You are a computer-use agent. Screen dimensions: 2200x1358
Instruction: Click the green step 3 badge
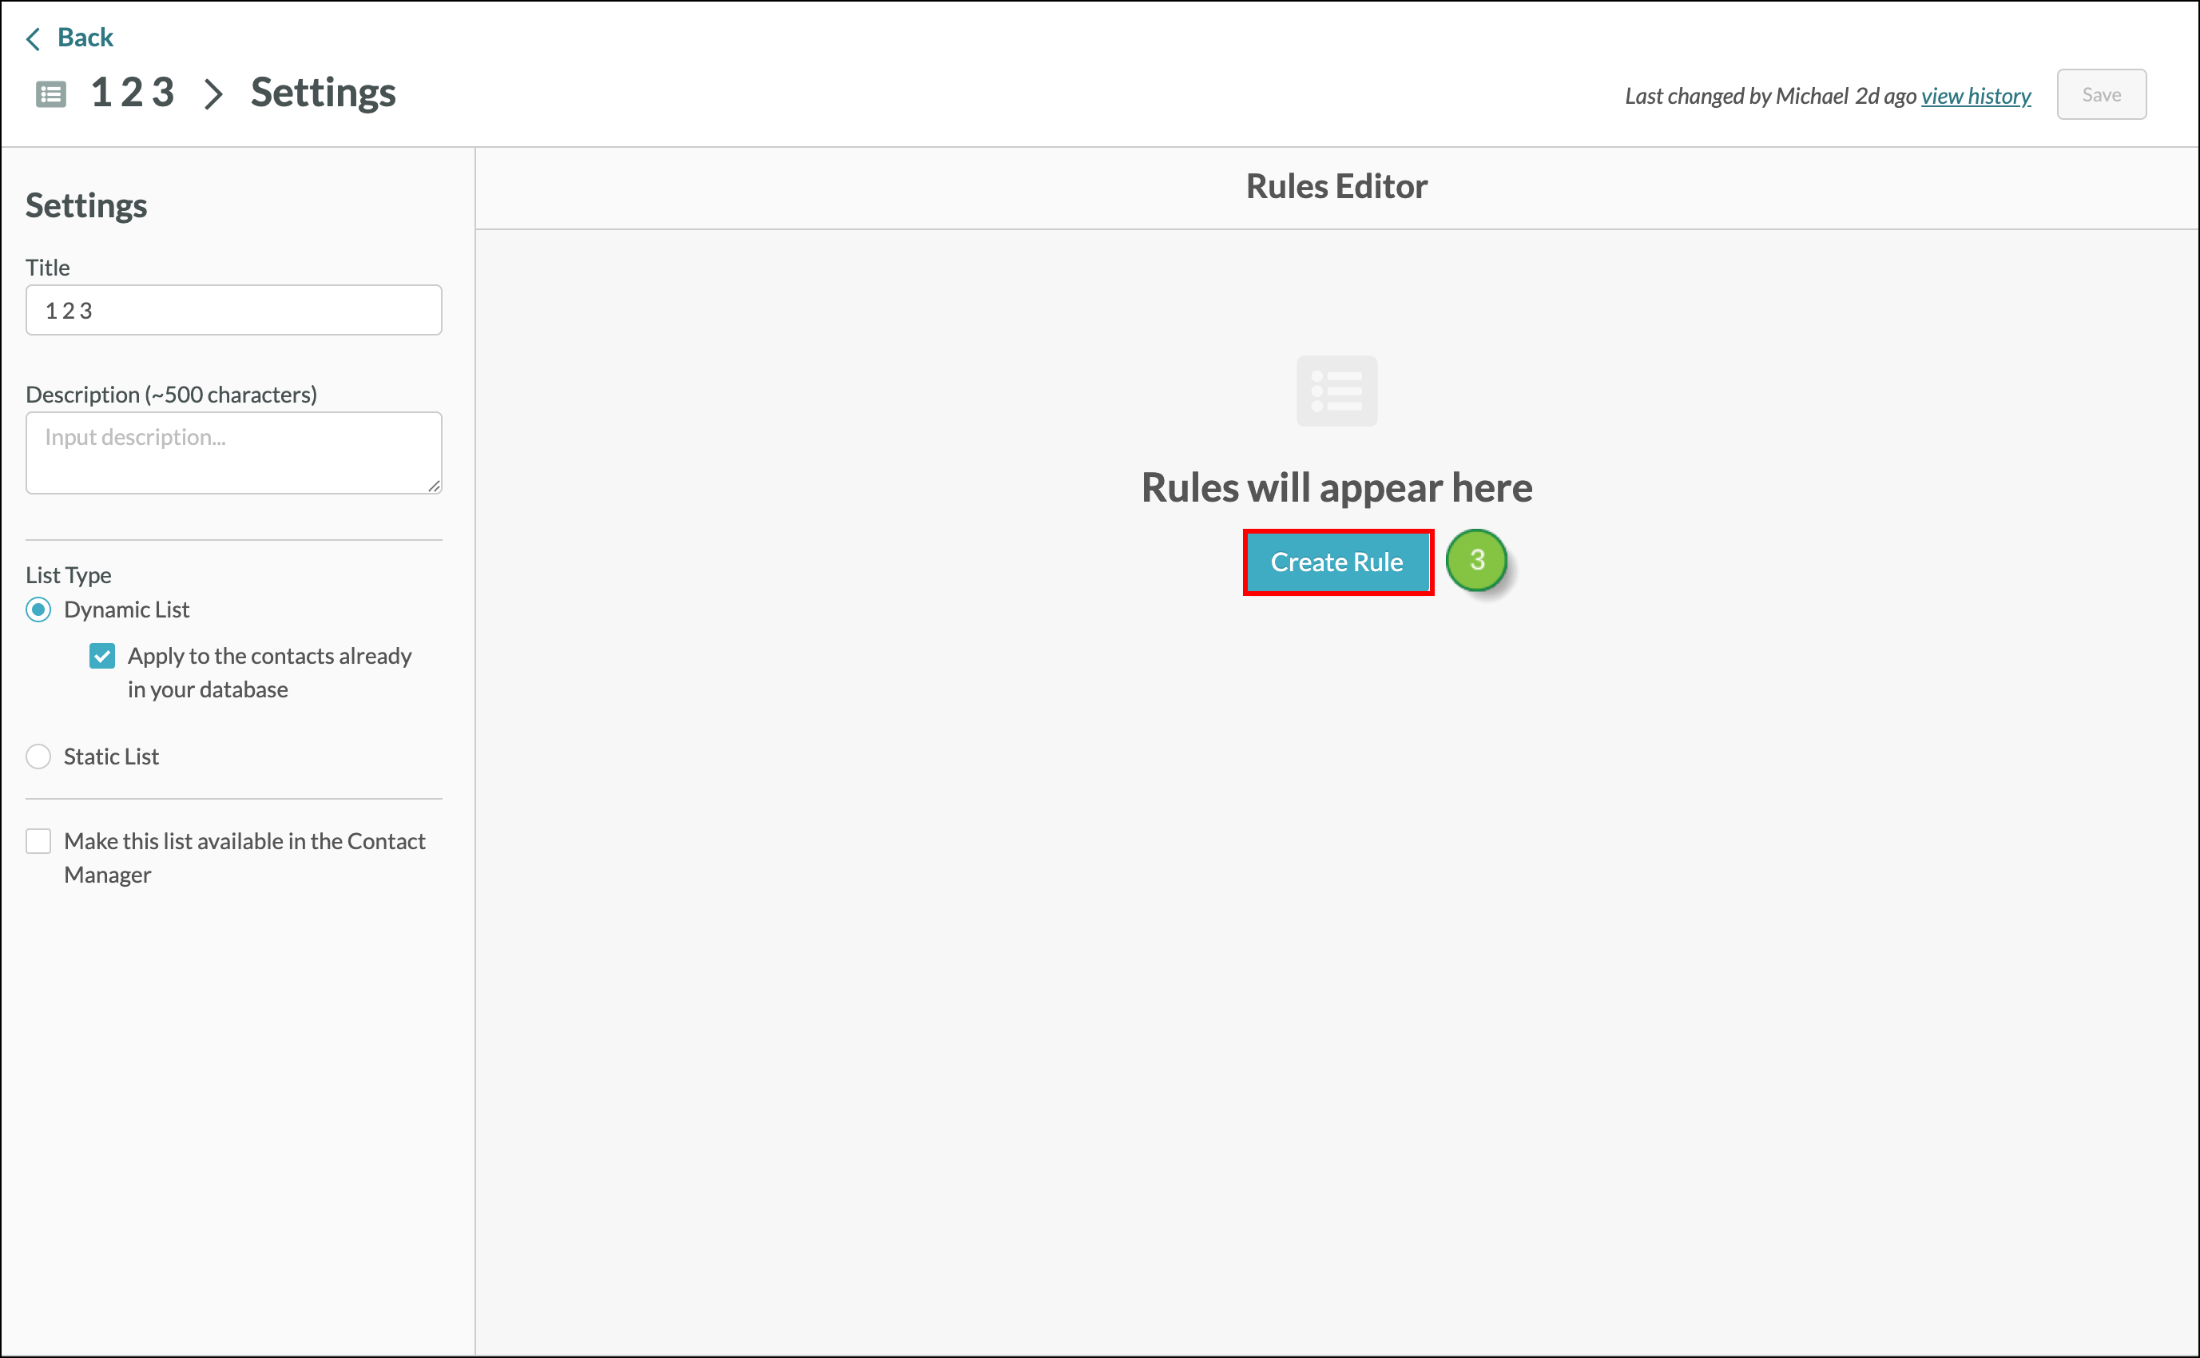1476,562
